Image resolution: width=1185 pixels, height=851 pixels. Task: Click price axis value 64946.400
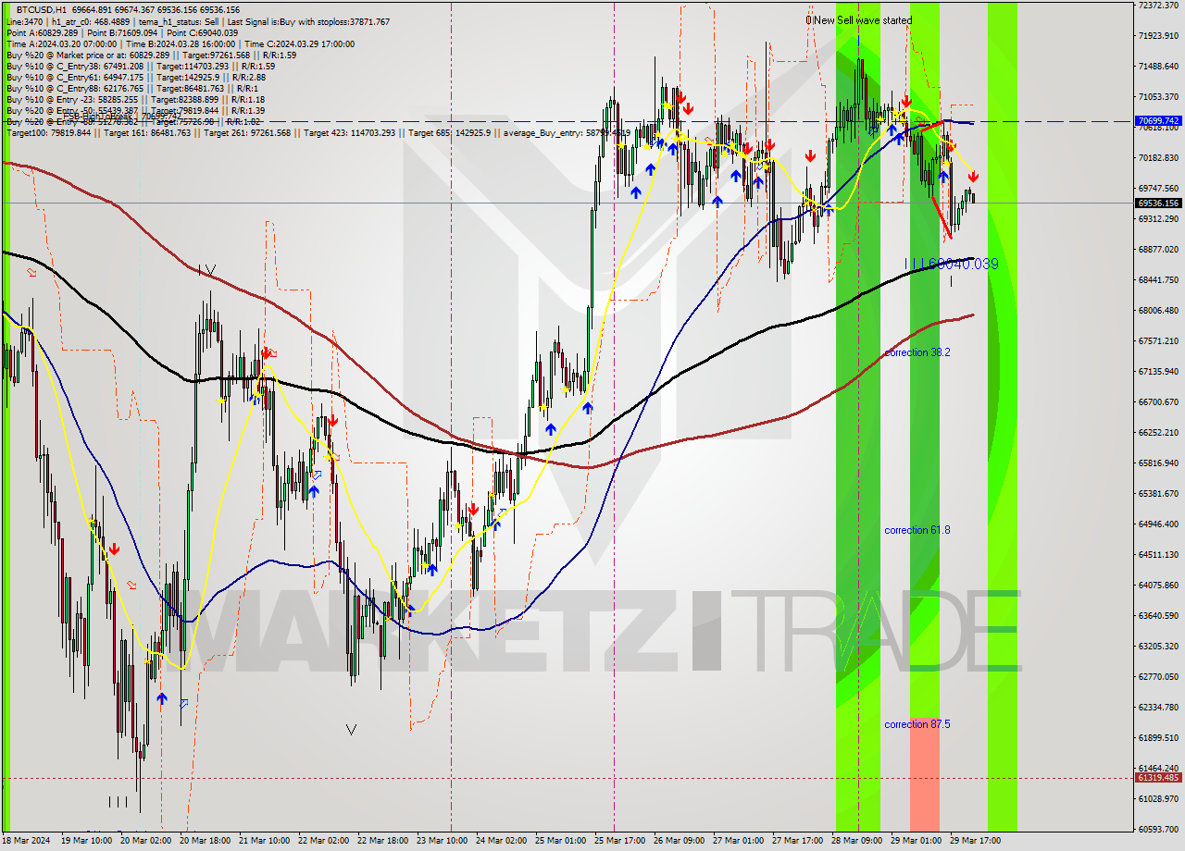[1158, 524]
